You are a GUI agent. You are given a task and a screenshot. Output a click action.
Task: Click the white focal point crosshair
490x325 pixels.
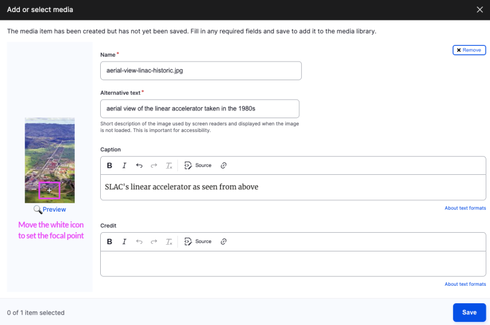click(49, 190)
